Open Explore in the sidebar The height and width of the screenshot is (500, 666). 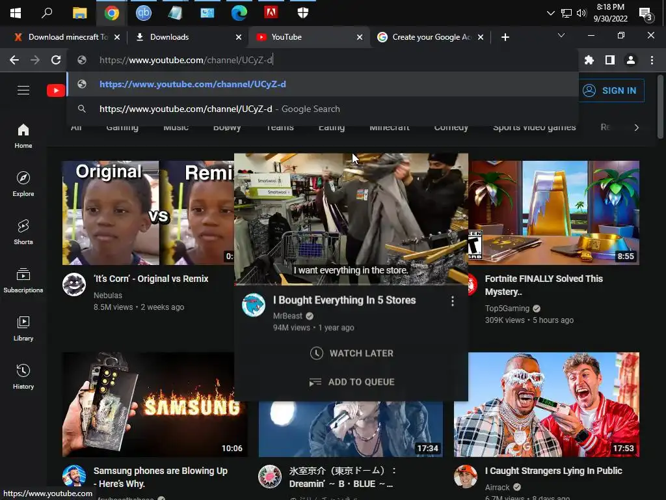click(23, 184)
